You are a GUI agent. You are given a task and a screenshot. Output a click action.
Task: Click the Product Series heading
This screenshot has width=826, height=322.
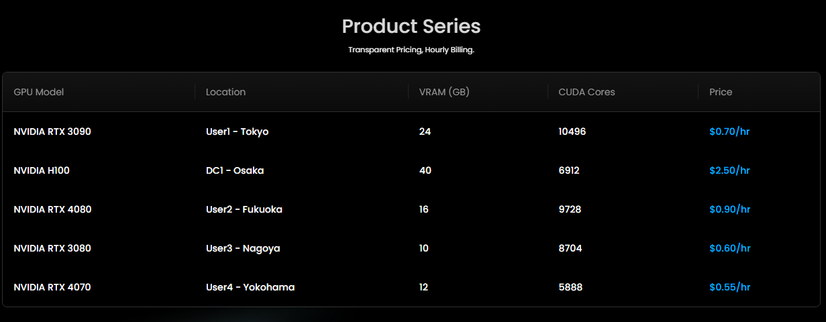pyautogui.click(x=411, y=26)
